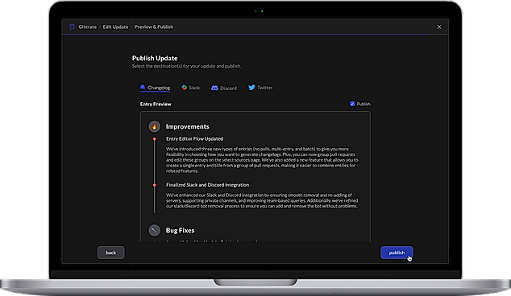
Task: Select Preview & Publish breadcrumb
Action: tap(154, 27)
